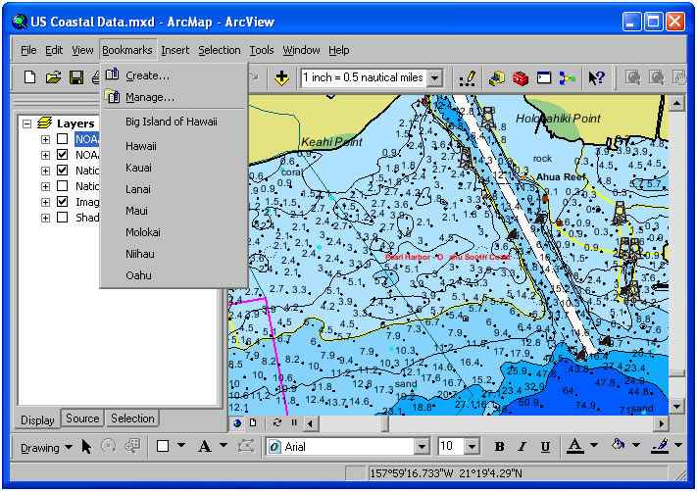Switch to the Source tab
The image size is (697, 492).
coord(82,418)
